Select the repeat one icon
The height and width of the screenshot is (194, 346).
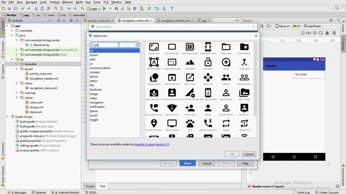(244, 123)
